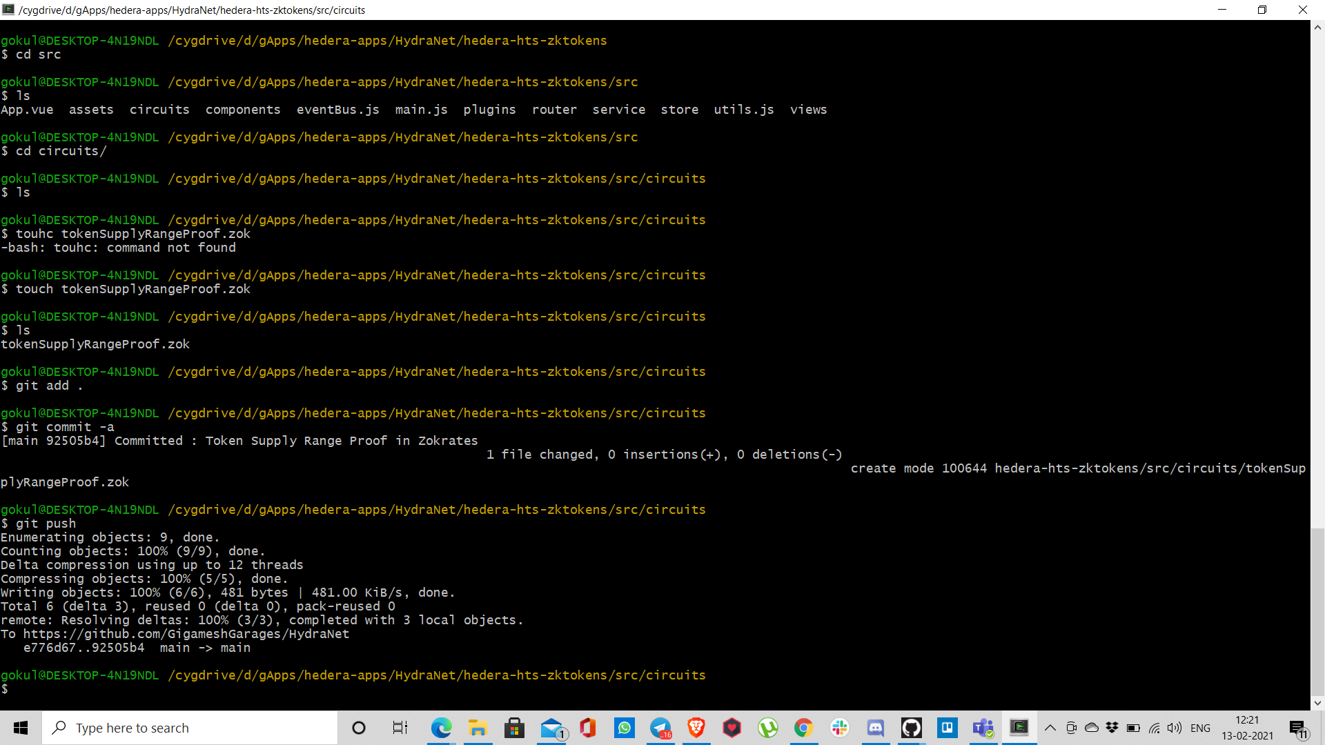
Task: Open Trello from the taskbar
Action: [947, 728]
